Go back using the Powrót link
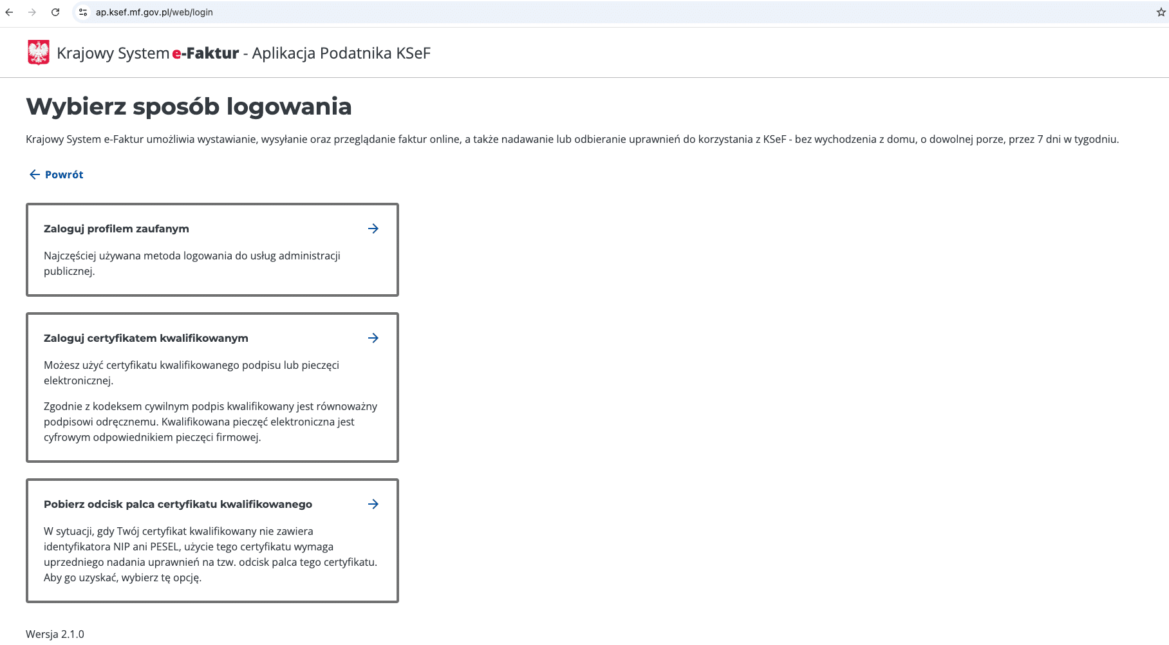The image size is (1169, 645). (64, 174)
